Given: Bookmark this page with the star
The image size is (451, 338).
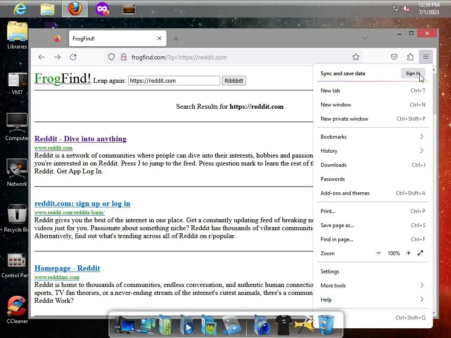Looking at the screenshot, I should pos(356,57).
